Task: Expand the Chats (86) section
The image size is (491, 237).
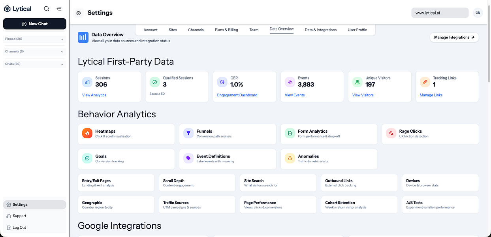Action: click(x=35, y=64)
